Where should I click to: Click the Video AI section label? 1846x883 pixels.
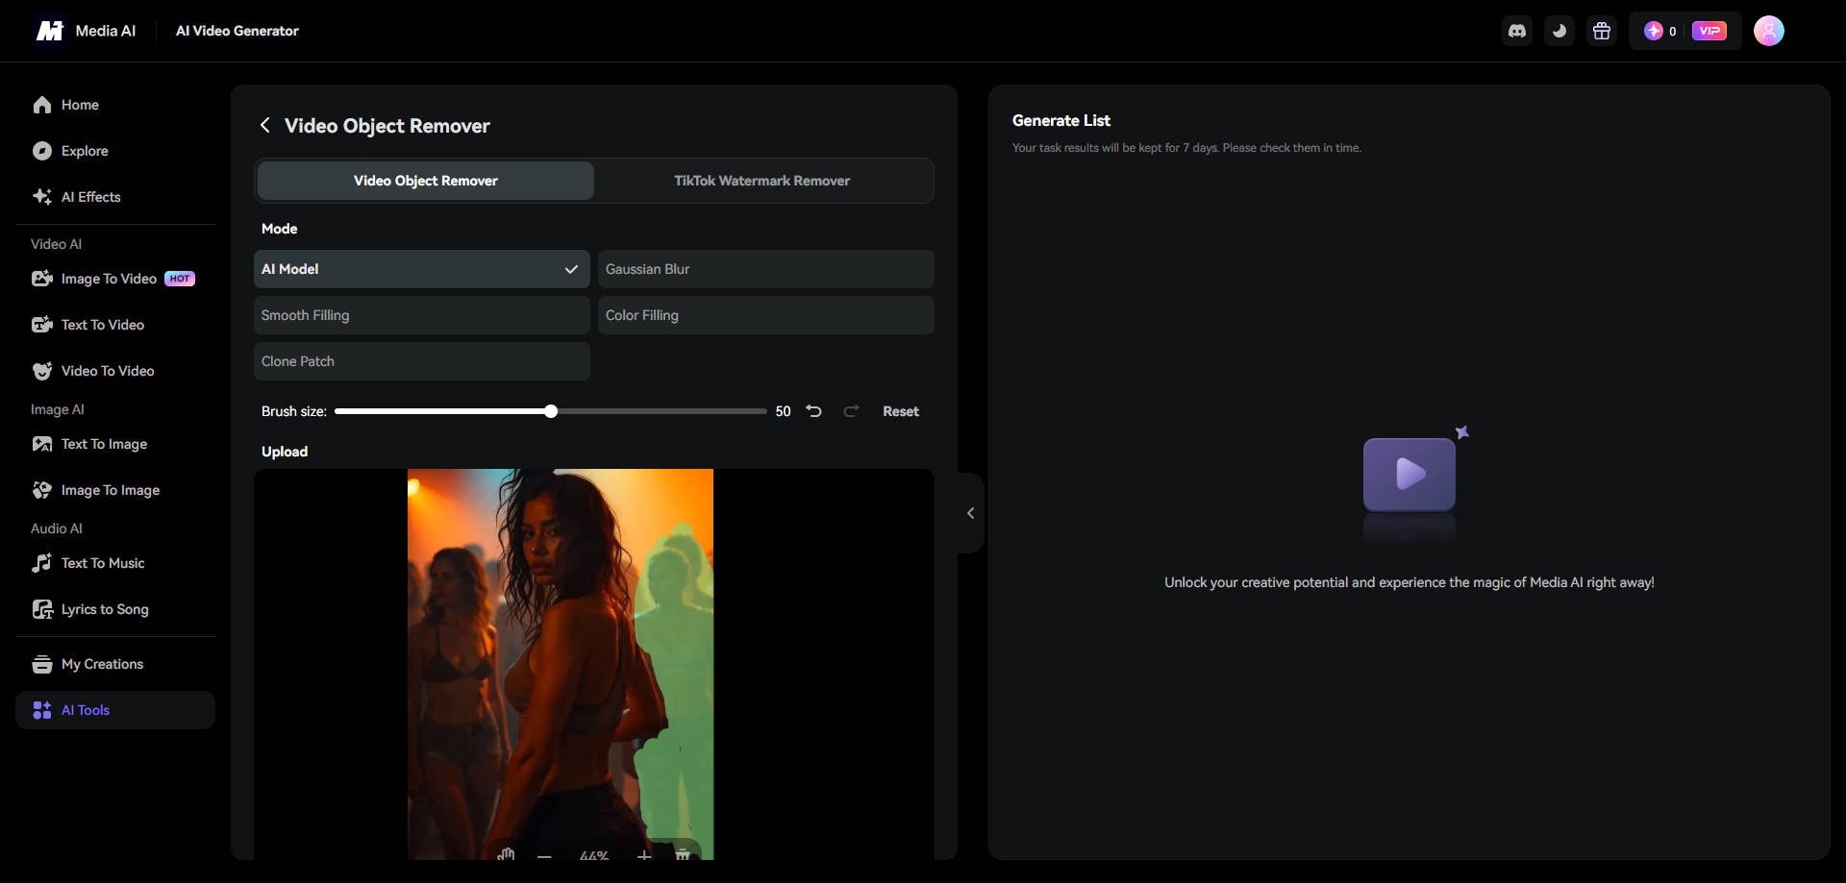[x=56, y=244]
